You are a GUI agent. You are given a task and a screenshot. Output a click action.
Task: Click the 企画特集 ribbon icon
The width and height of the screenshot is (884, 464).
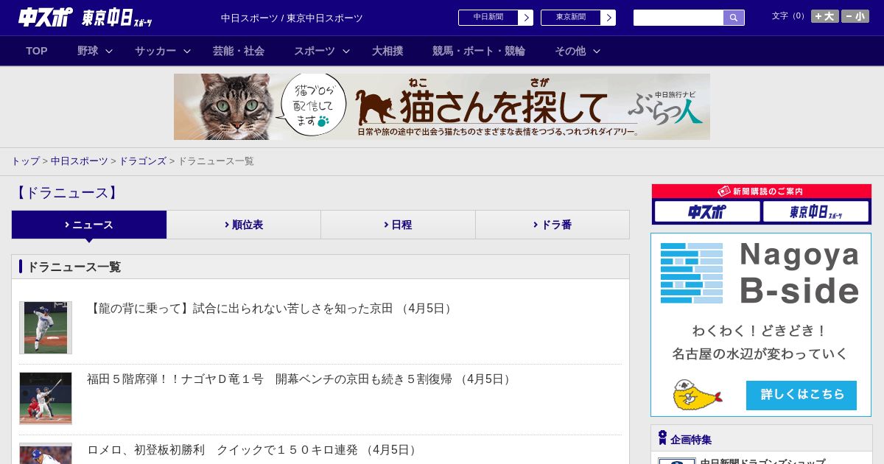pos(662,438)
